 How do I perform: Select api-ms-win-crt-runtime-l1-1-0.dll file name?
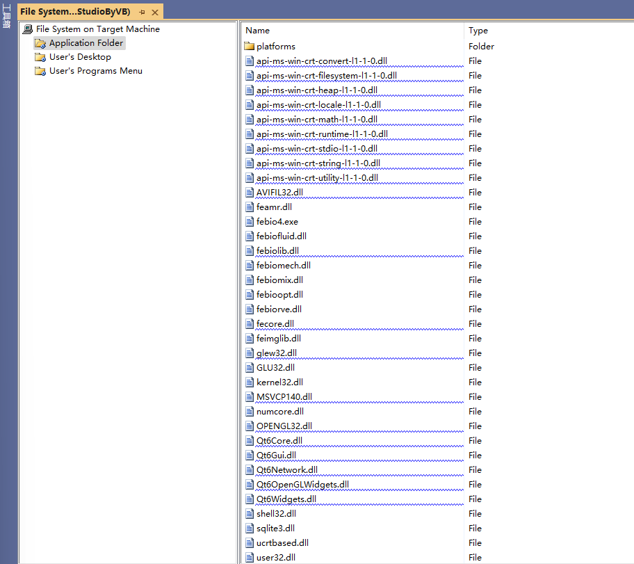pyautogui.click(x=323, y=134)
